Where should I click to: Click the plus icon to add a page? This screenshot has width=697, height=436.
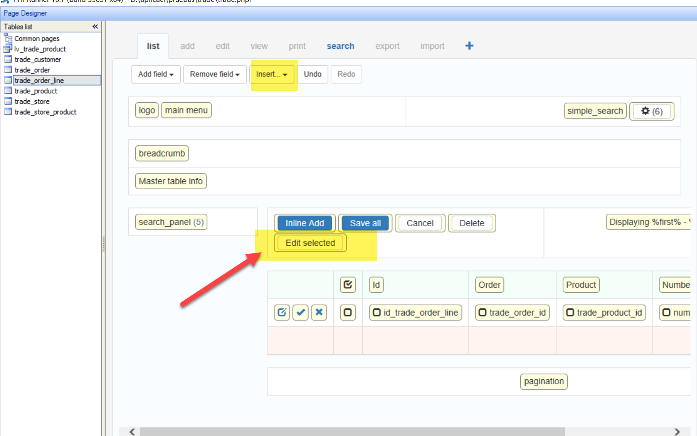(469, 46)
